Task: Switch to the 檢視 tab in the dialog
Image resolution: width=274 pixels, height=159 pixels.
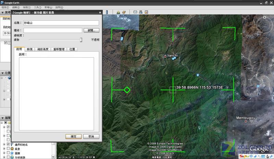Action: click(x=30, y=49)
